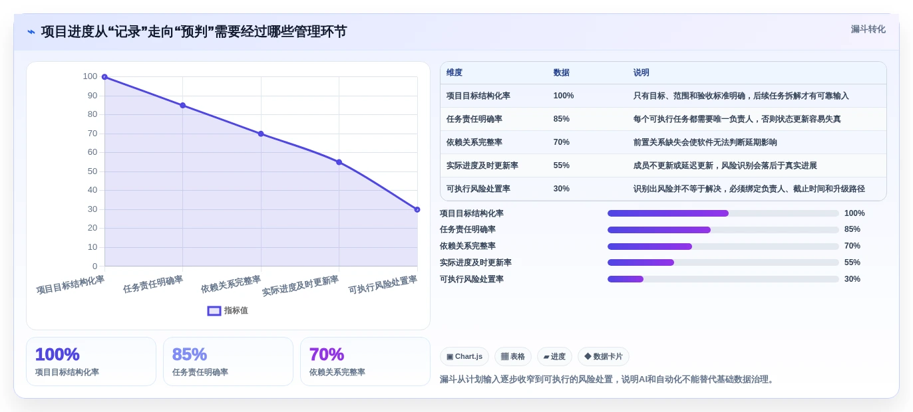Click the 维度 column header
The image size is (913, 412).
click(455, 73)
